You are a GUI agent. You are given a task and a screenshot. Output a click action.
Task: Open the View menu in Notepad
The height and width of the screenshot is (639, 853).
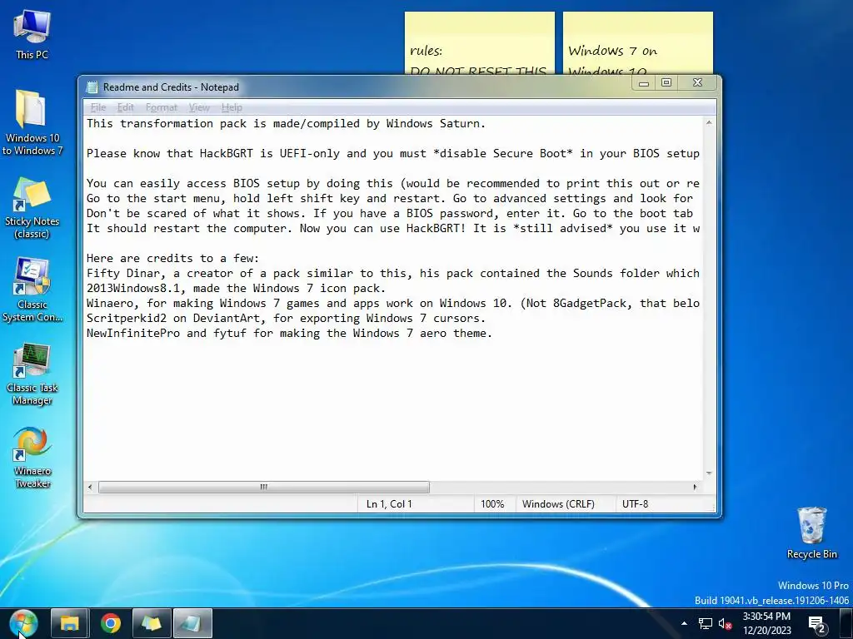coord(199,107)
